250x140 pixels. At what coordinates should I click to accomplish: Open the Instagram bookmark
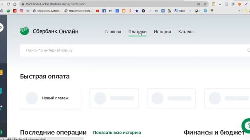(x=21, y=11)
